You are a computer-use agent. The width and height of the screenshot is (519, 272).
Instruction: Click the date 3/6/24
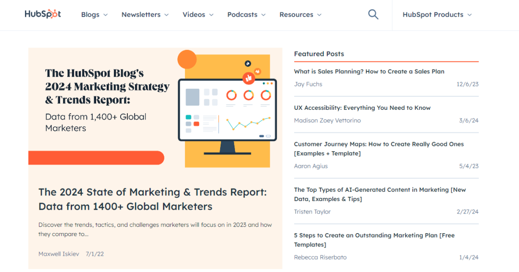pos(469,120)
